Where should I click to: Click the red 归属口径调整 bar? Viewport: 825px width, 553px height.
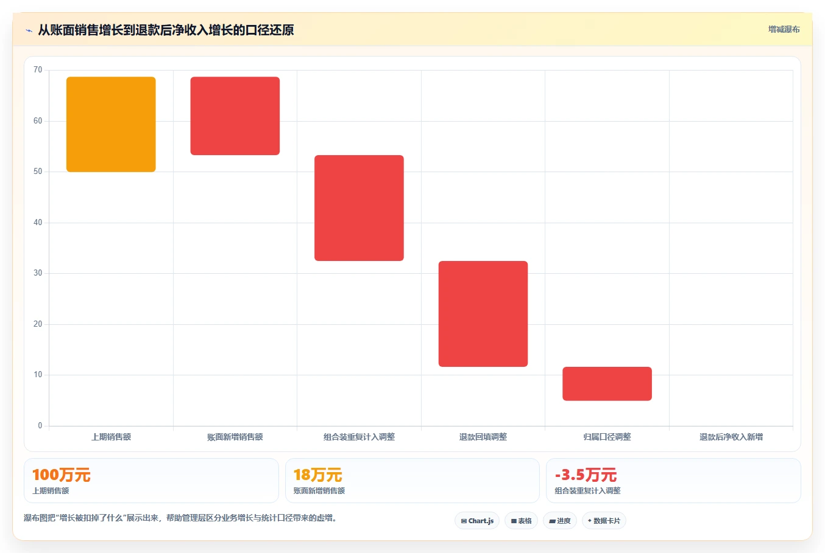pyautogui.click(x=607, y=384)
